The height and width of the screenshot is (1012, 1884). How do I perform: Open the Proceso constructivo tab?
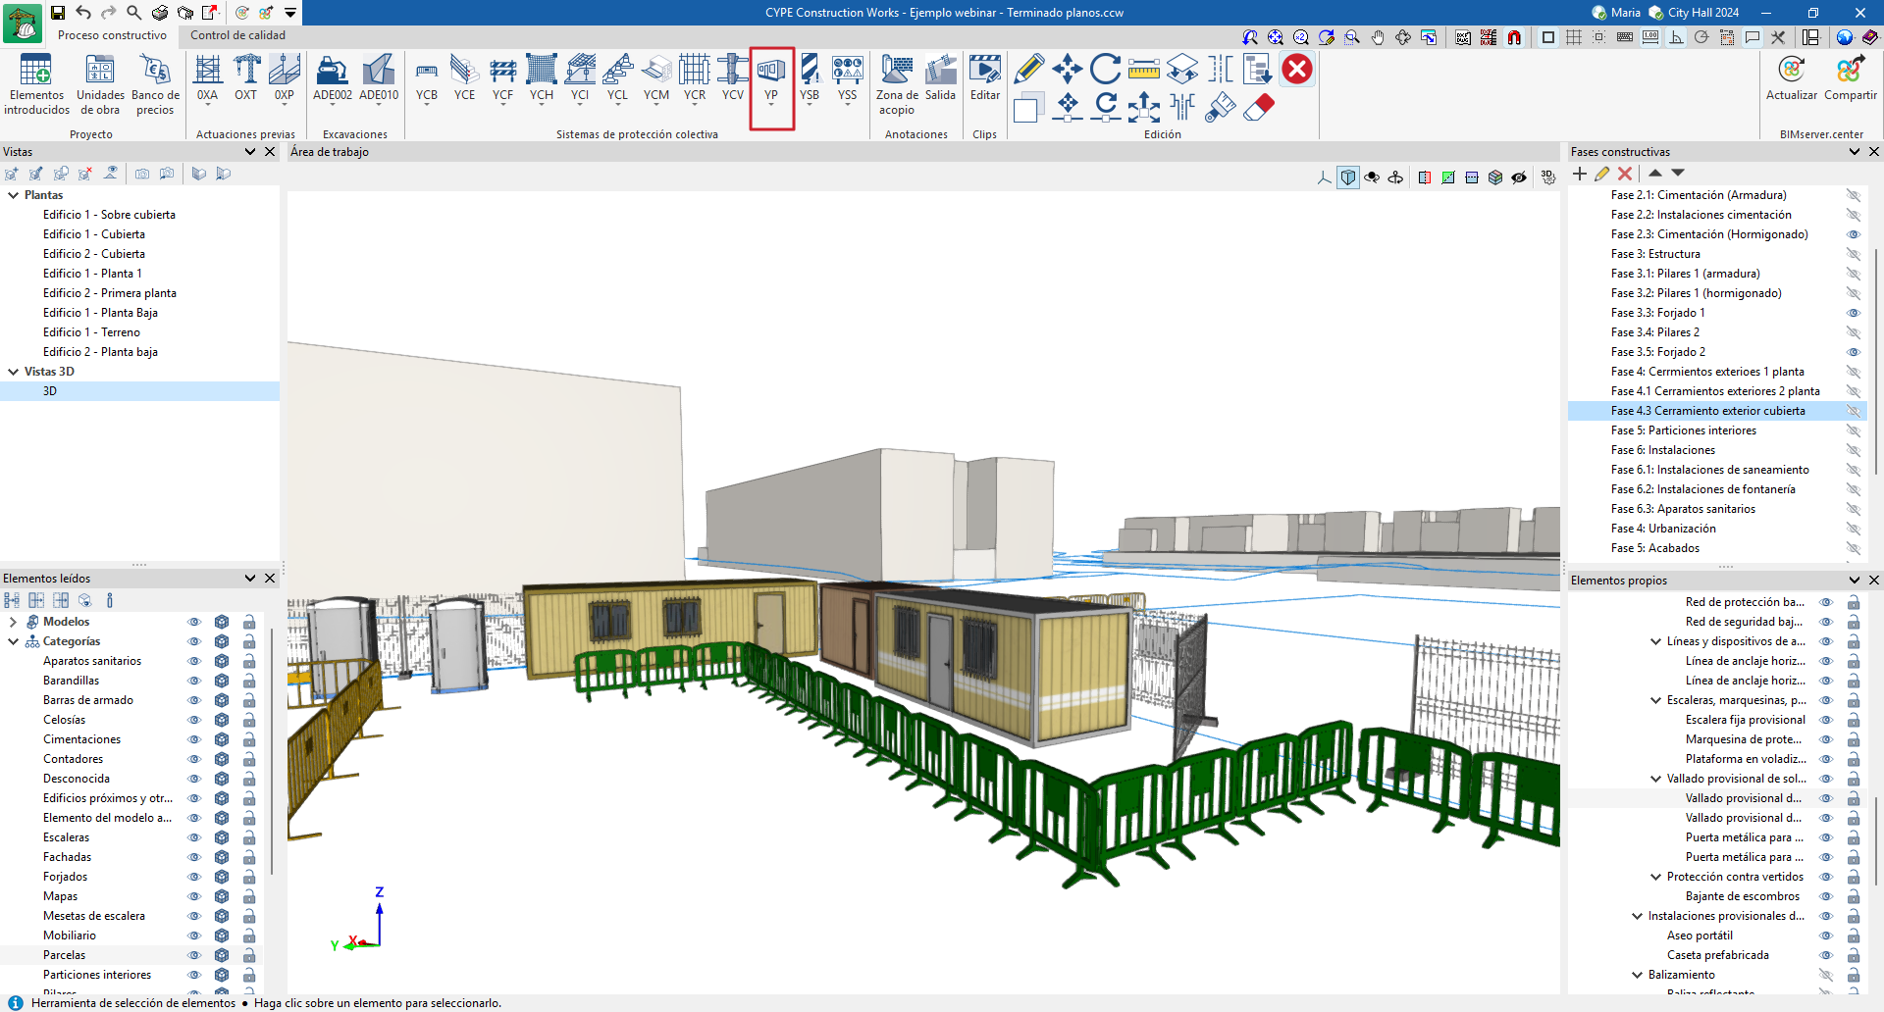click(112, 35)
